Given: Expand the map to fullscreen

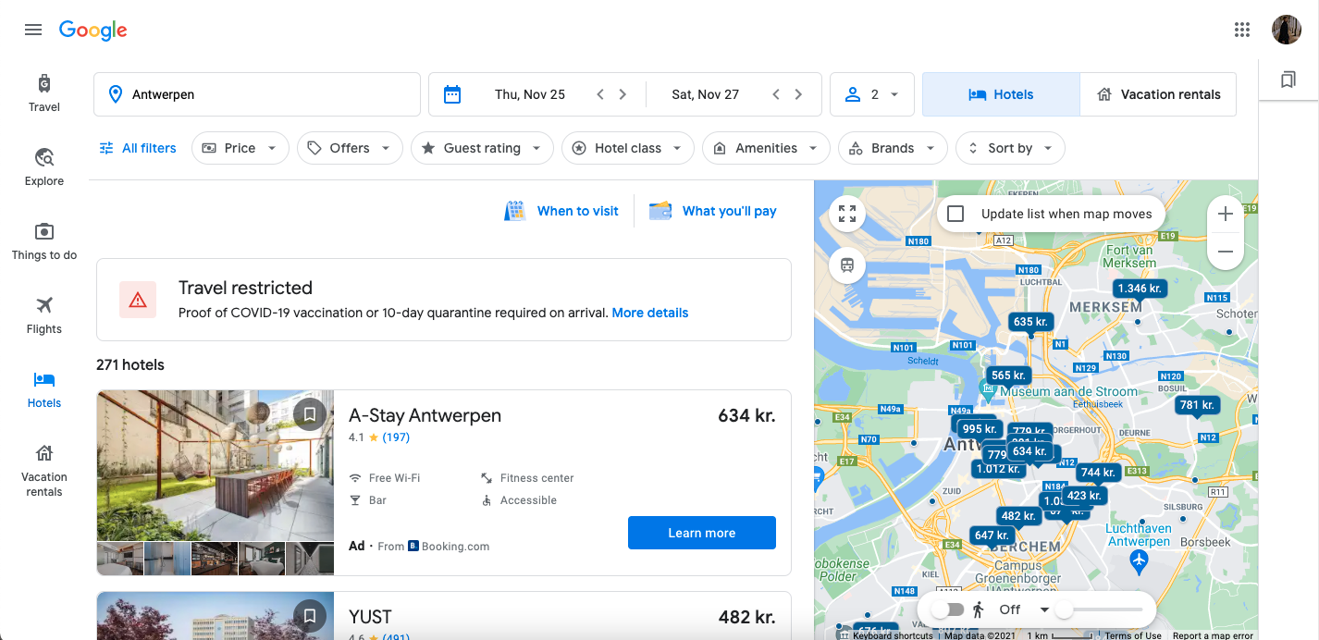Looking at the screenshot, I should (846, 215).
